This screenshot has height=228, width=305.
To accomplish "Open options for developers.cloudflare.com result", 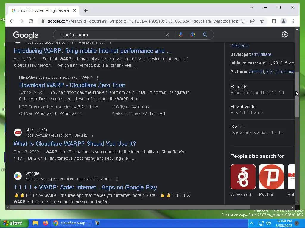I will coord(98,77).
